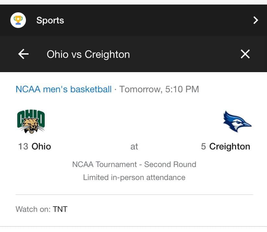Go back using the left arrow
Screen dimensions: 267x232
coord(23,54)
